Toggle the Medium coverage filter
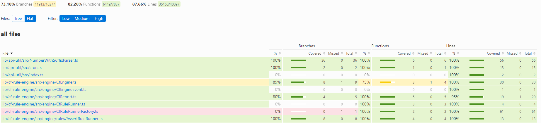 (x=82, y=18)
